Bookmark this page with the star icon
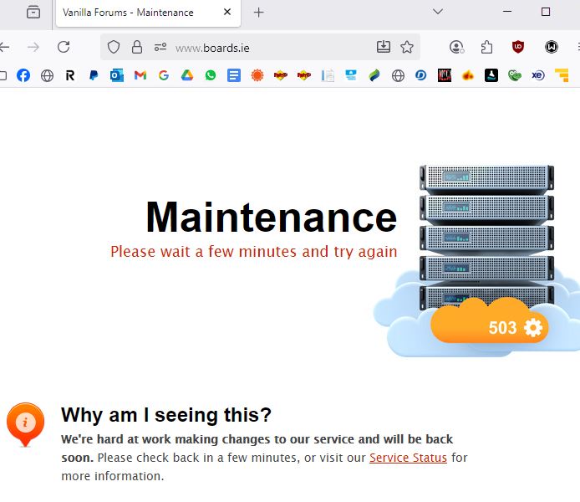580x502 pixels. coord(407,47)
